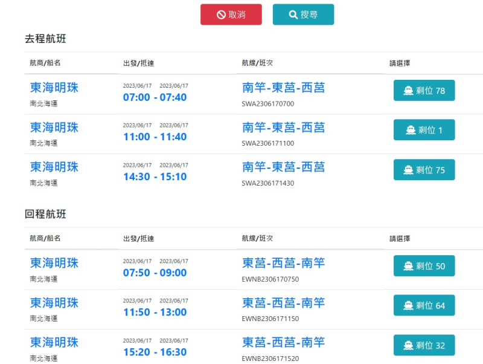Open 東海明珠 ship link for the 15:20 return
The height and width of the screenshot is (364, 483).
(54, 342)
